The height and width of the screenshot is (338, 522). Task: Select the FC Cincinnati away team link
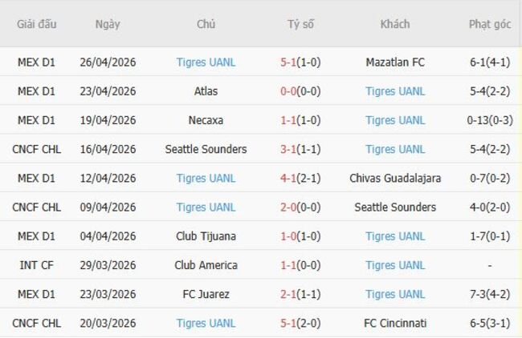point(394,323)
